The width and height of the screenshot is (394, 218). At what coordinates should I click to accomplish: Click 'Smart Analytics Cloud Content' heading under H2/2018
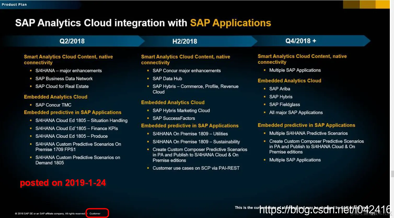pos(186,59)
